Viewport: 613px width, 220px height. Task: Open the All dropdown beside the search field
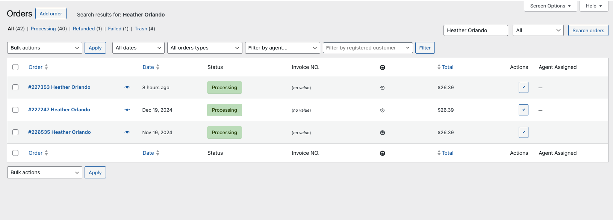(538, 30)
